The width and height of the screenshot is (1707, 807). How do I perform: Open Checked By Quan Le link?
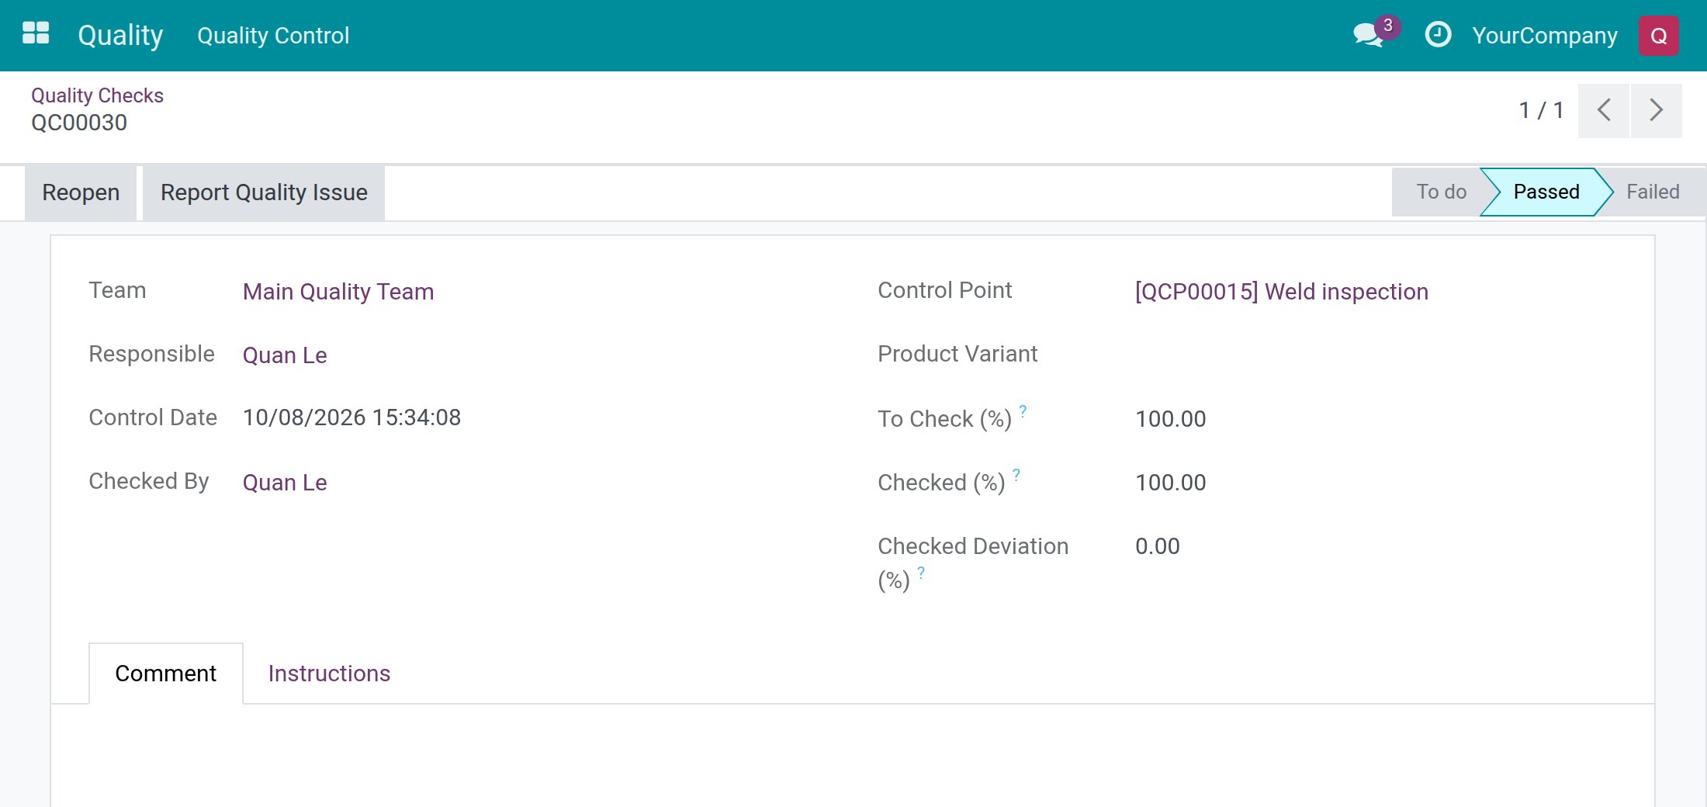(x=285, y=483)
